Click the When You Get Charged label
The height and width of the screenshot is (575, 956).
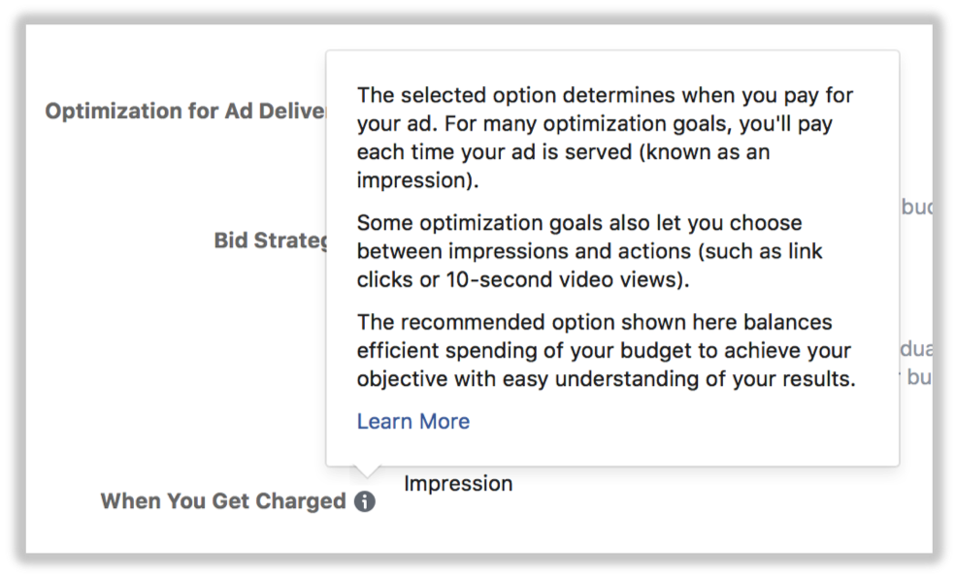click(222, 501)
